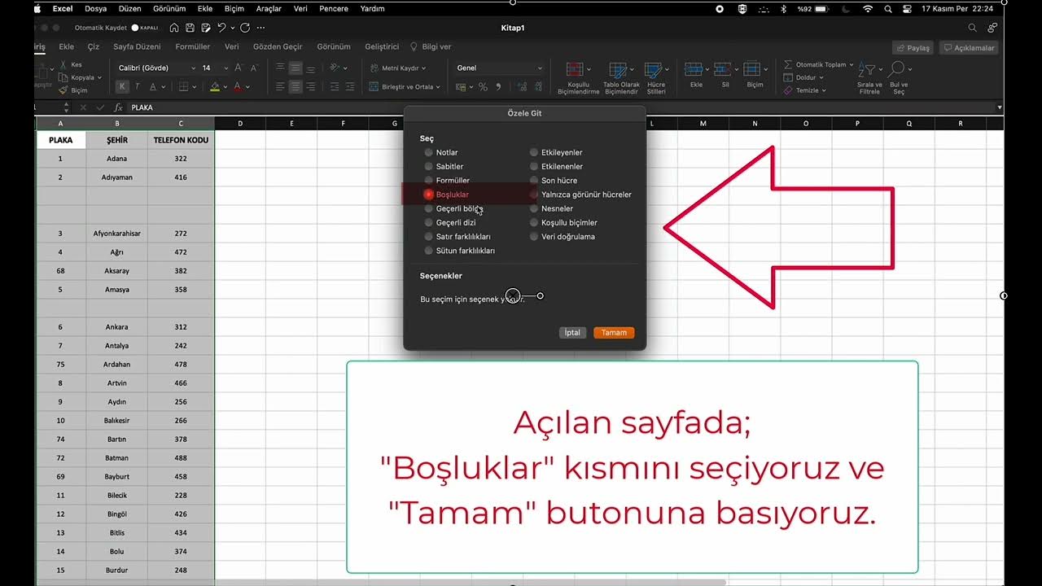Click the Bilgi ver tell me field
Viewport: 1042px width, 586px height.
[x=431, y=47]
